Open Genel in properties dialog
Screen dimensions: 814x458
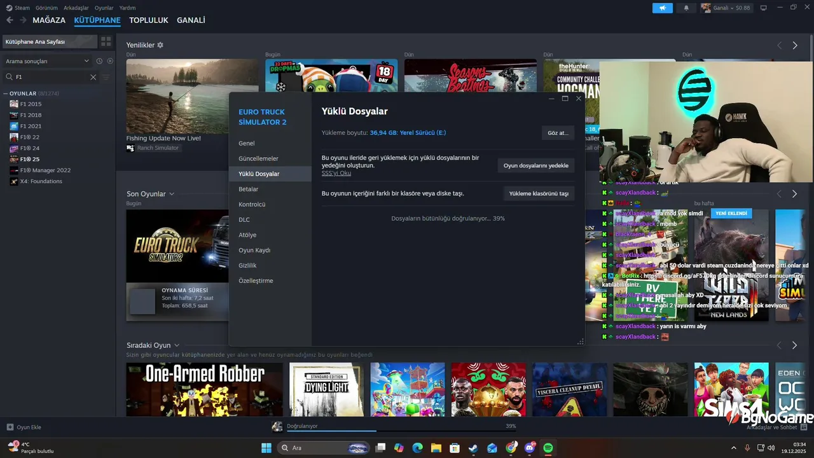click(270, 143)
